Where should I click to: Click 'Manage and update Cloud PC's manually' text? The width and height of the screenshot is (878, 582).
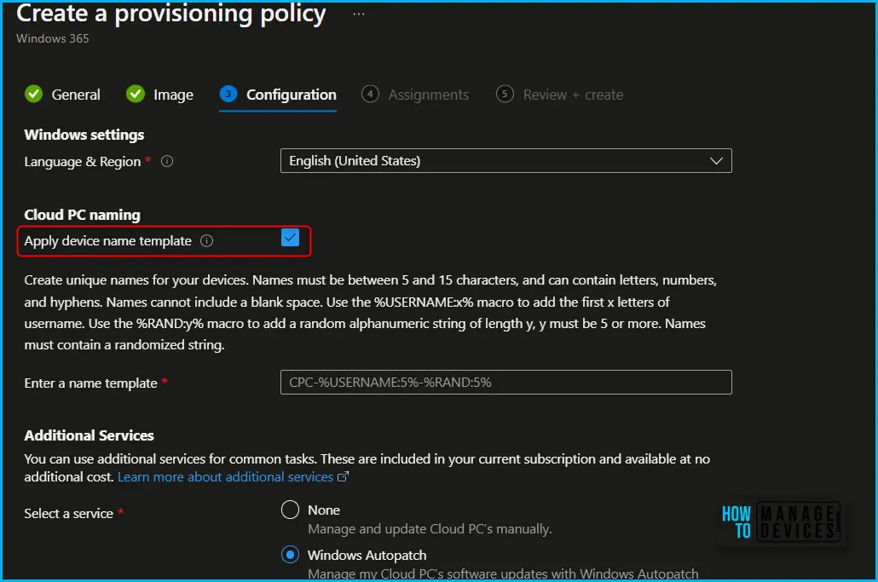tap(430, 529)
